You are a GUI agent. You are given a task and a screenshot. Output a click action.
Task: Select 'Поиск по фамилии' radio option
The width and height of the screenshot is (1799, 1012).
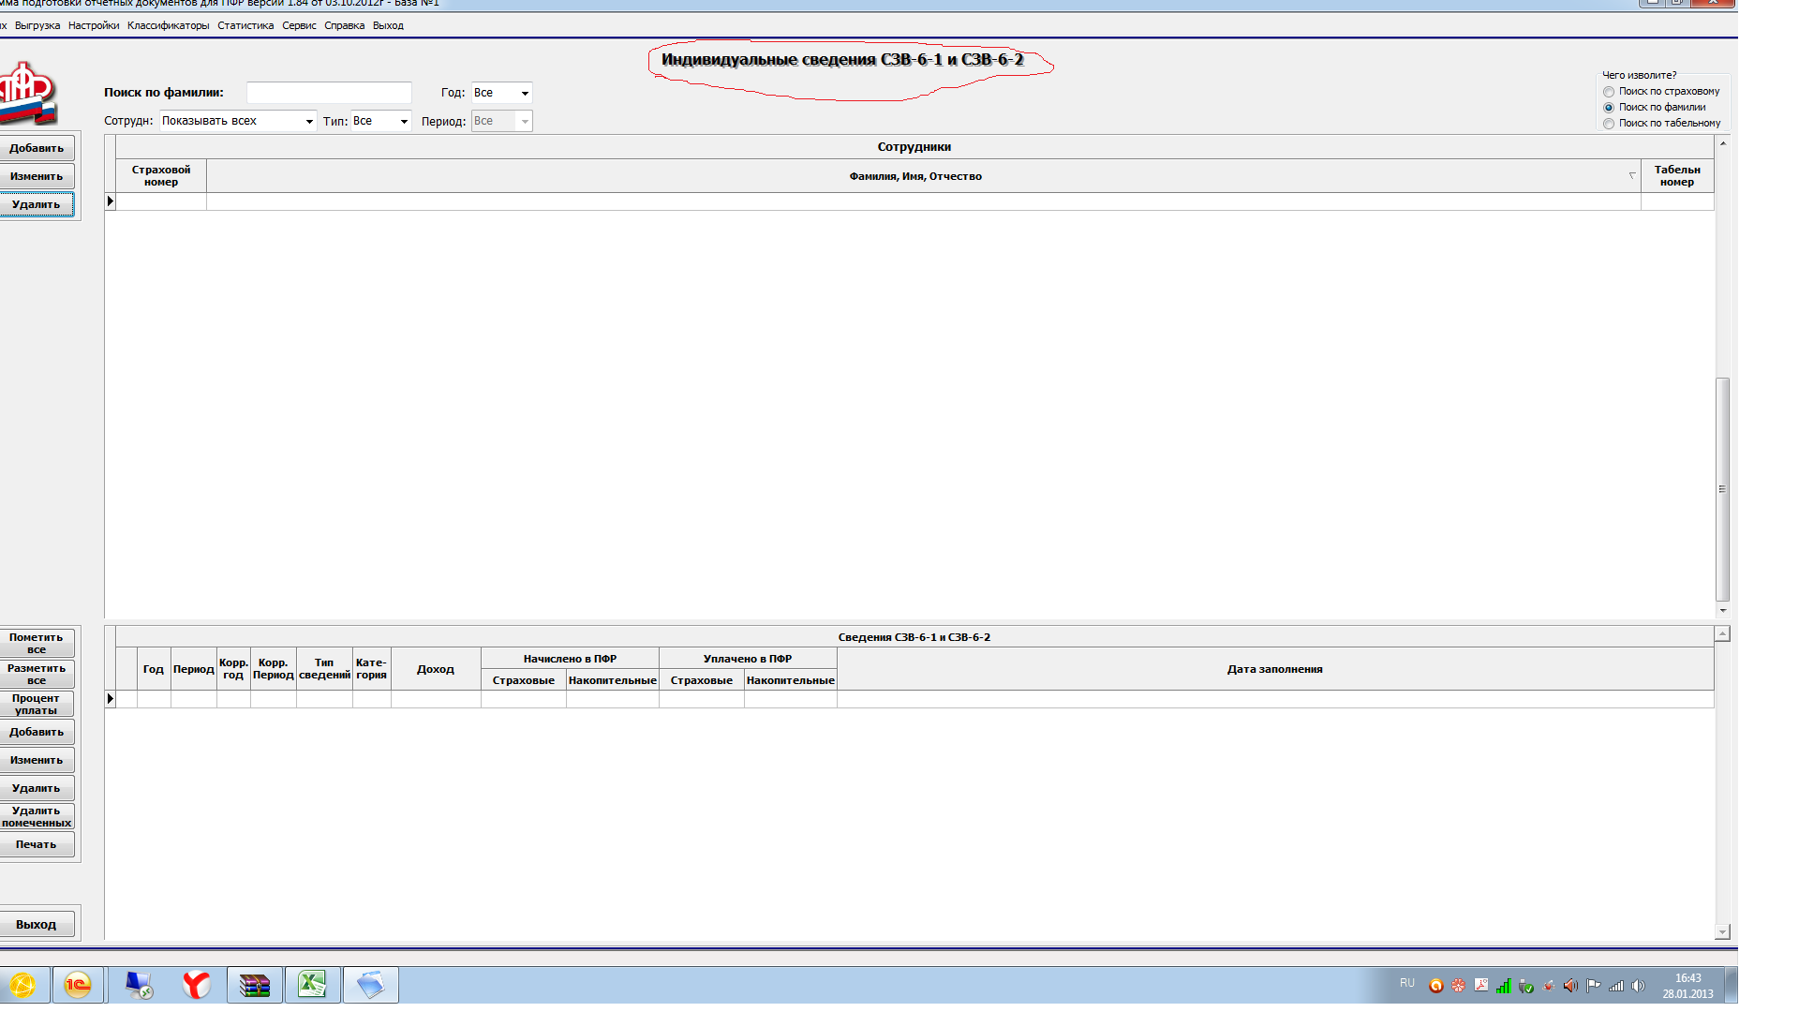point(1609,108)
